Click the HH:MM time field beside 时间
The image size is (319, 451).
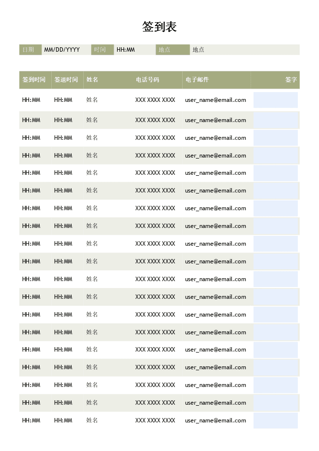click(x=134, y=50)
